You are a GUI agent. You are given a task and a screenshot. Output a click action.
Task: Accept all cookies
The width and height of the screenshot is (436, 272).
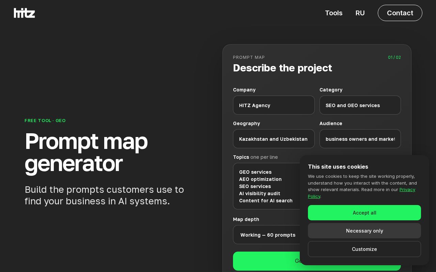coord(364,213)
